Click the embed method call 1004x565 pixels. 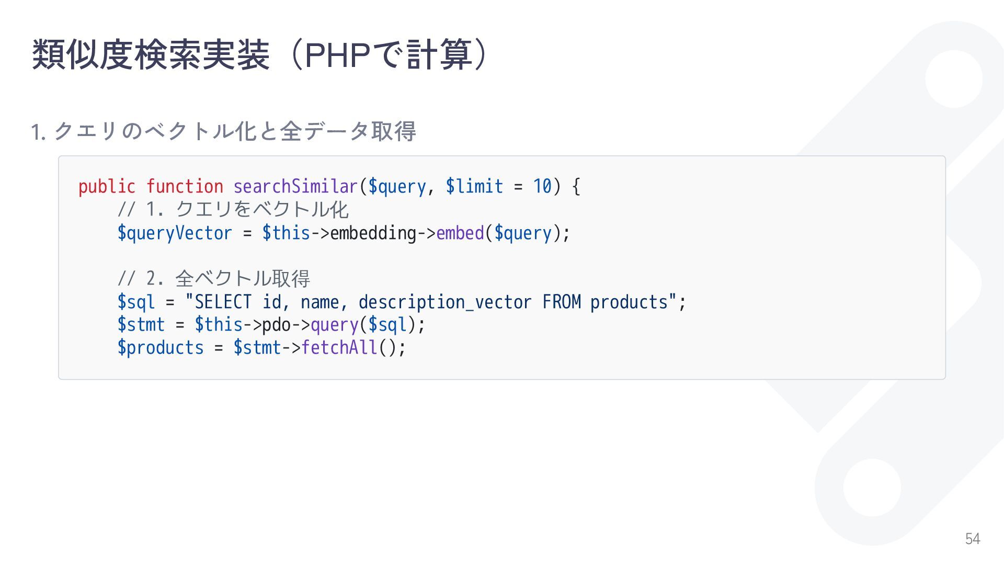(x=460, y=233)
